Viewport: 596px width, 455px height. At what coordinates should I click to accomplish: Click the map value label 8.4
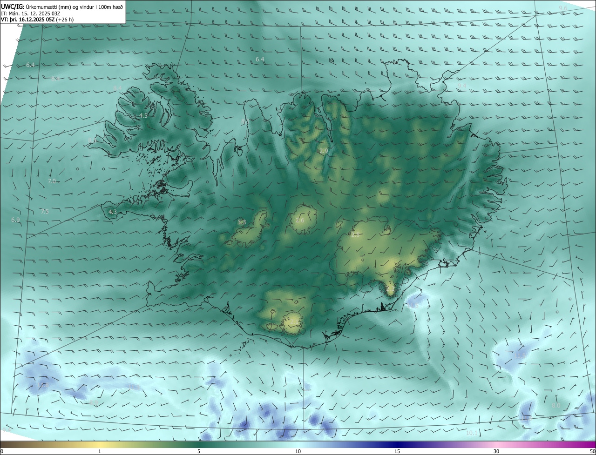117,88
